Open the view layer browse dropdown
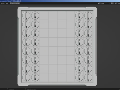The image size is (120, 90). (116, 3)
